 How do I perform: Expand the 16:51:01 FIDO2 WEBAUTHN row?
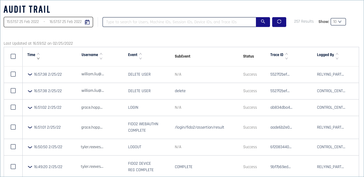pos(30,127)
